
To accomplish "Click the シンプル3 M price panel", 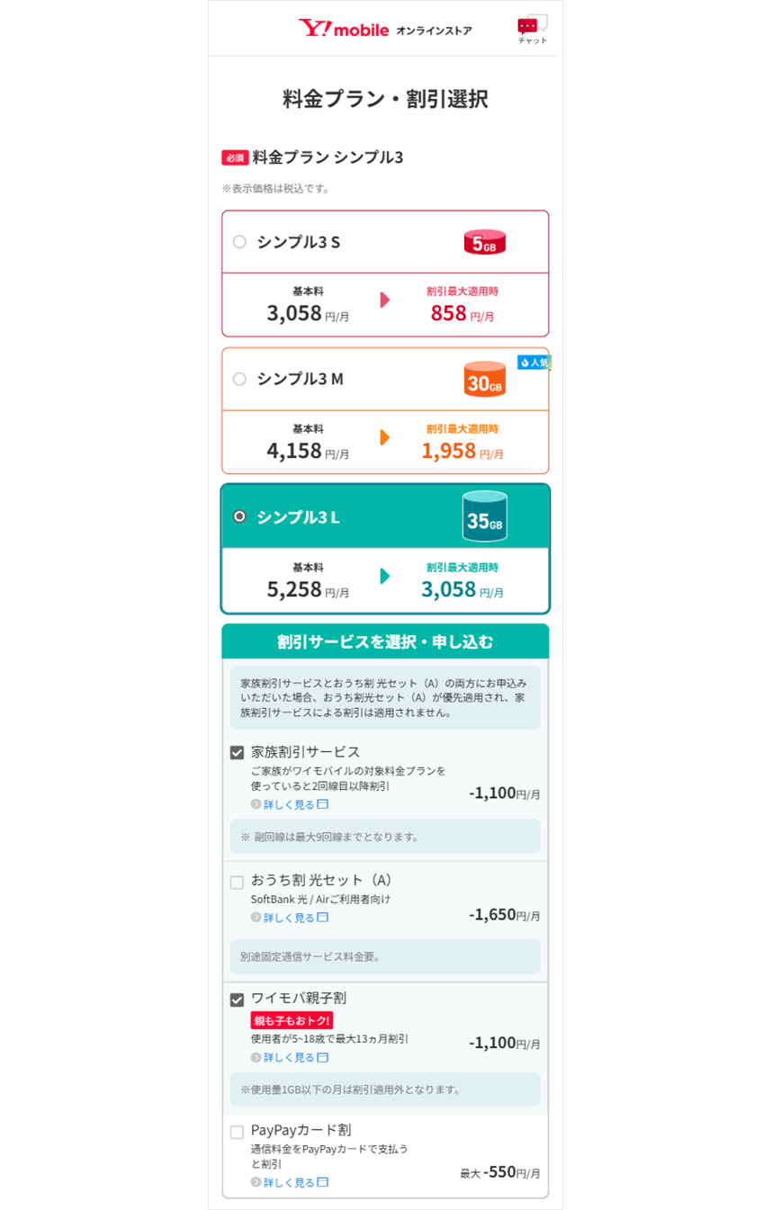I will pos(385,442).
